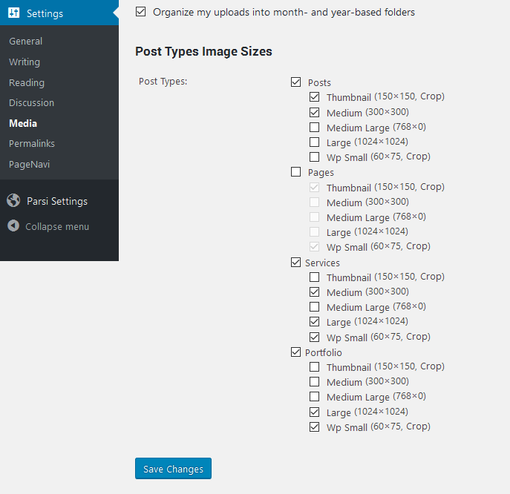Screen dimensions: 510x494
Task: Click the Save Changes button
Action: (x=173, y=468)
